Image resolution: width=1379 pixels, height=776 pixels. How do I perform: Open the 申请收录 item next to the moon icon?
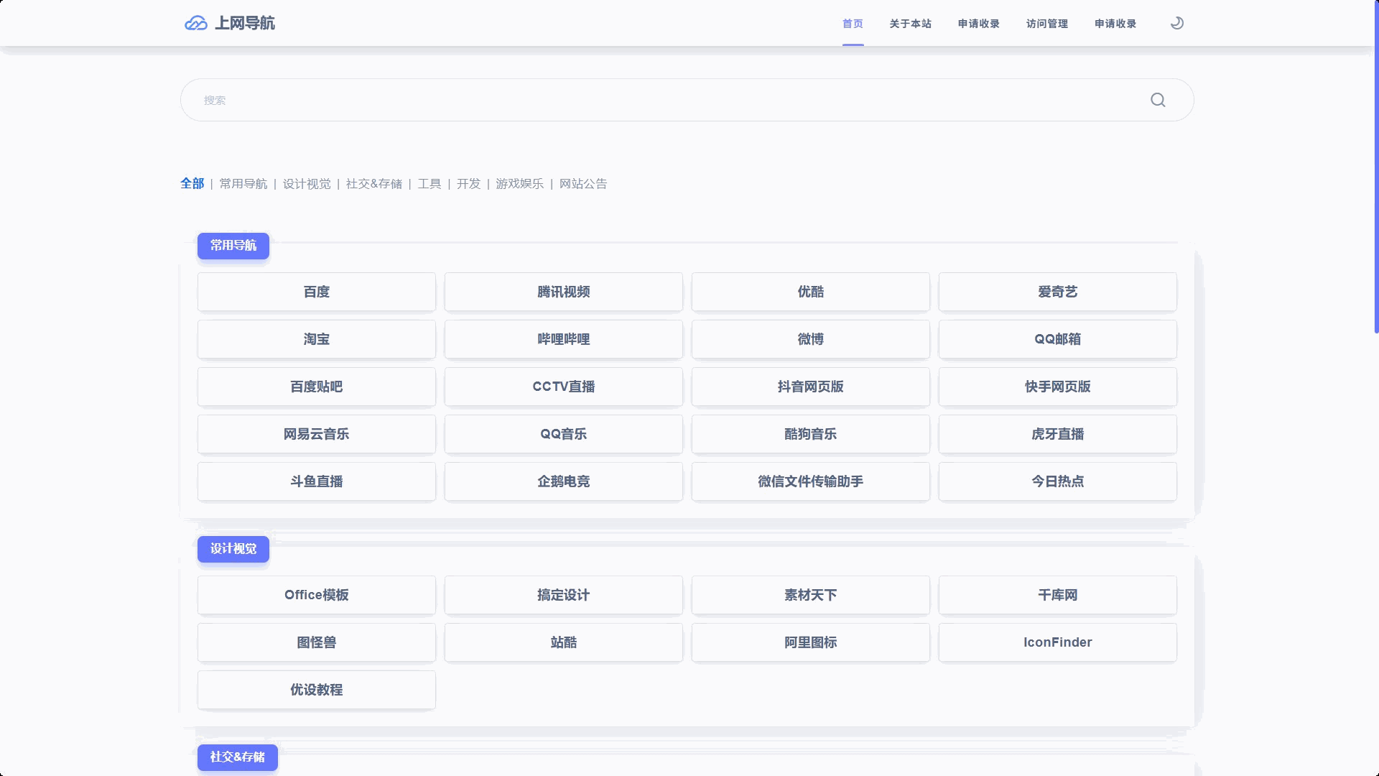click(x=1115, y=24)
